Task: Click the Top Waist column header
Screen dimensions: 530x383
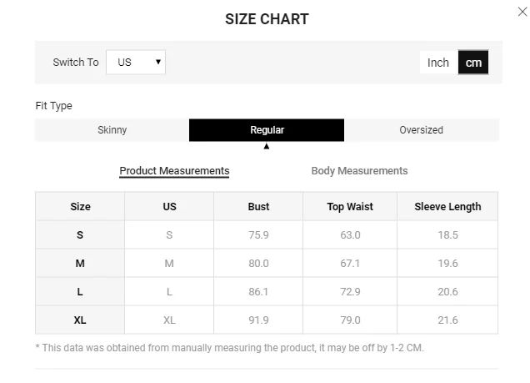Action: click(350, 207)
